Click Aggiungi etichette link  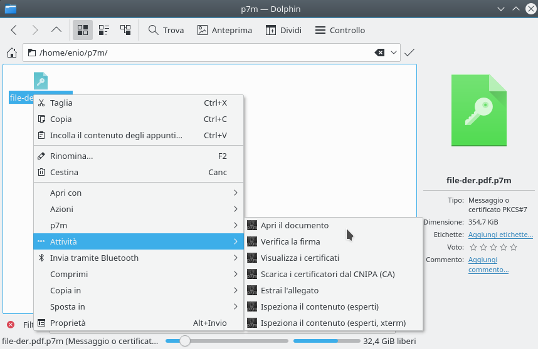[x=500, y=235]
